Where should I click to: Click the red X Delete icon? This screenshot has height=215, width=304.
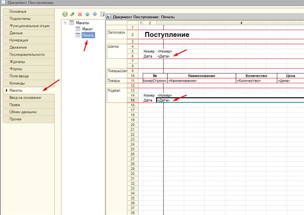pyautogui.click(x=80, y=14)
